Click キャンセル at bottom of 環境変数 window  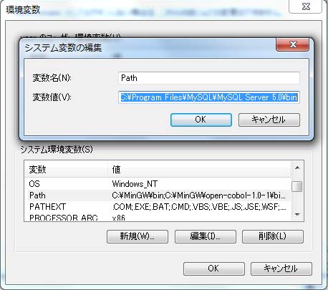tap(281, 269)
